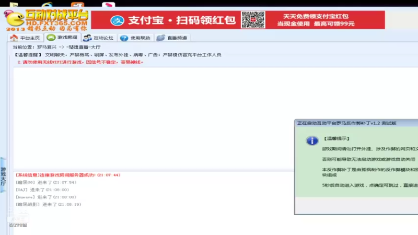Click the 天天免费领支付宝红包 banner text
418x235 pixels.
coord(316,16)
